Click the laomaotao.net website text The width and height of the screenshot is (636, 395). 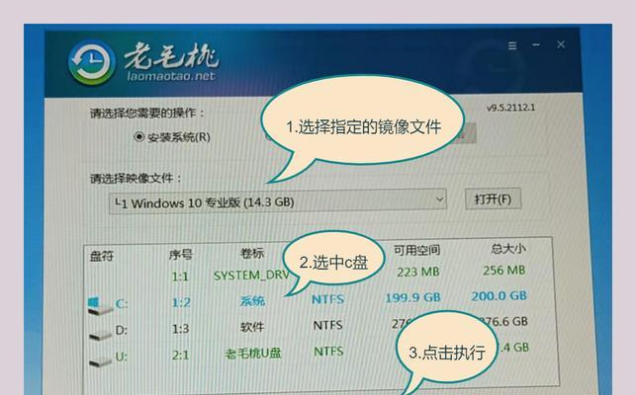[x=171, y=76]
